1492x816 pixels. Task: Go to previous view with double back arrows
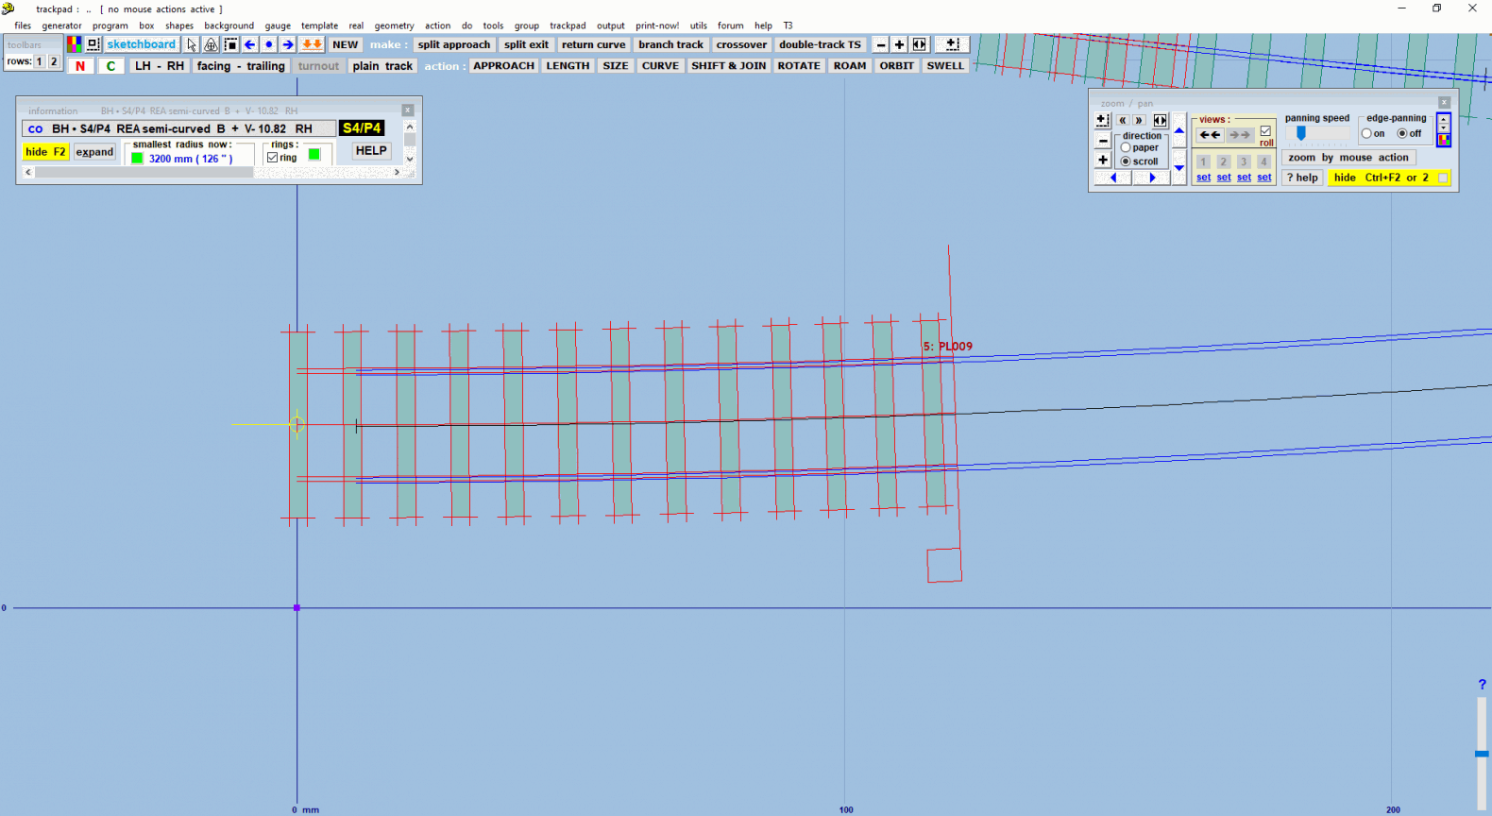click(x=1210, y=135)
